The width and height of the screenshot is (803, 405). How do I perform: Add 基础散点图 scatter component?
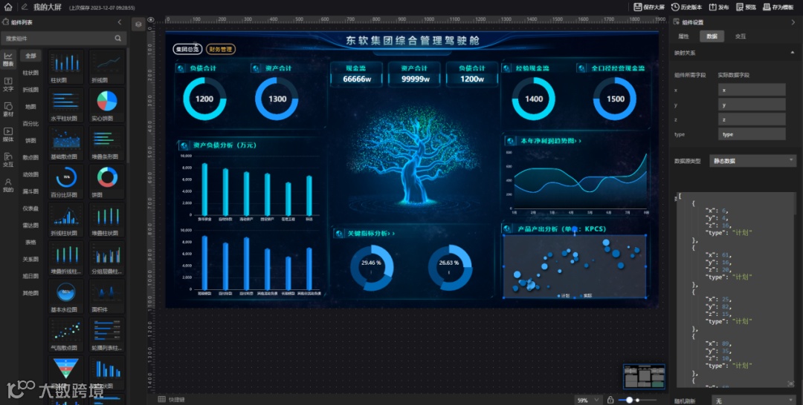[x=66, y=143]
